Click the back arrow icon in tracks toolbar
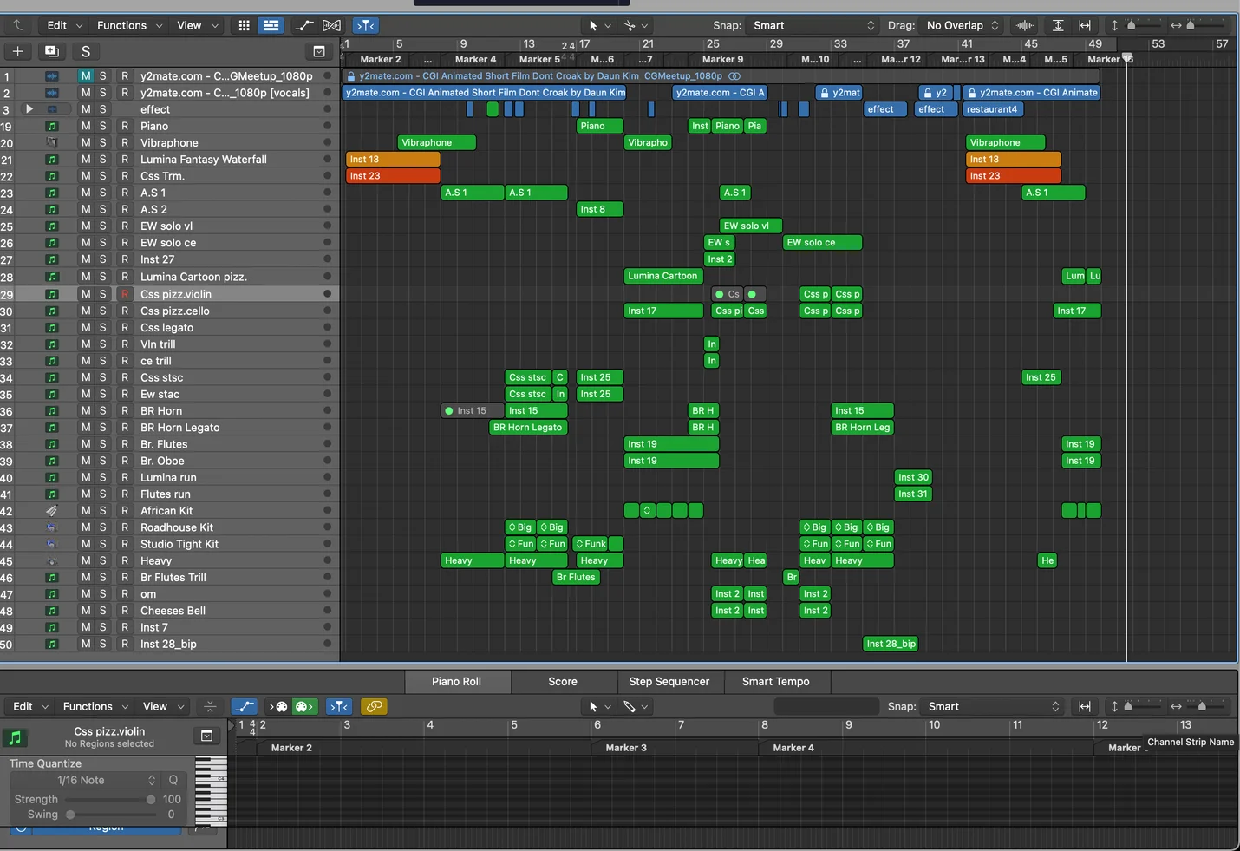Viewport: 1240px width, 851px height. pyautogui.click(x=18, y=25)
